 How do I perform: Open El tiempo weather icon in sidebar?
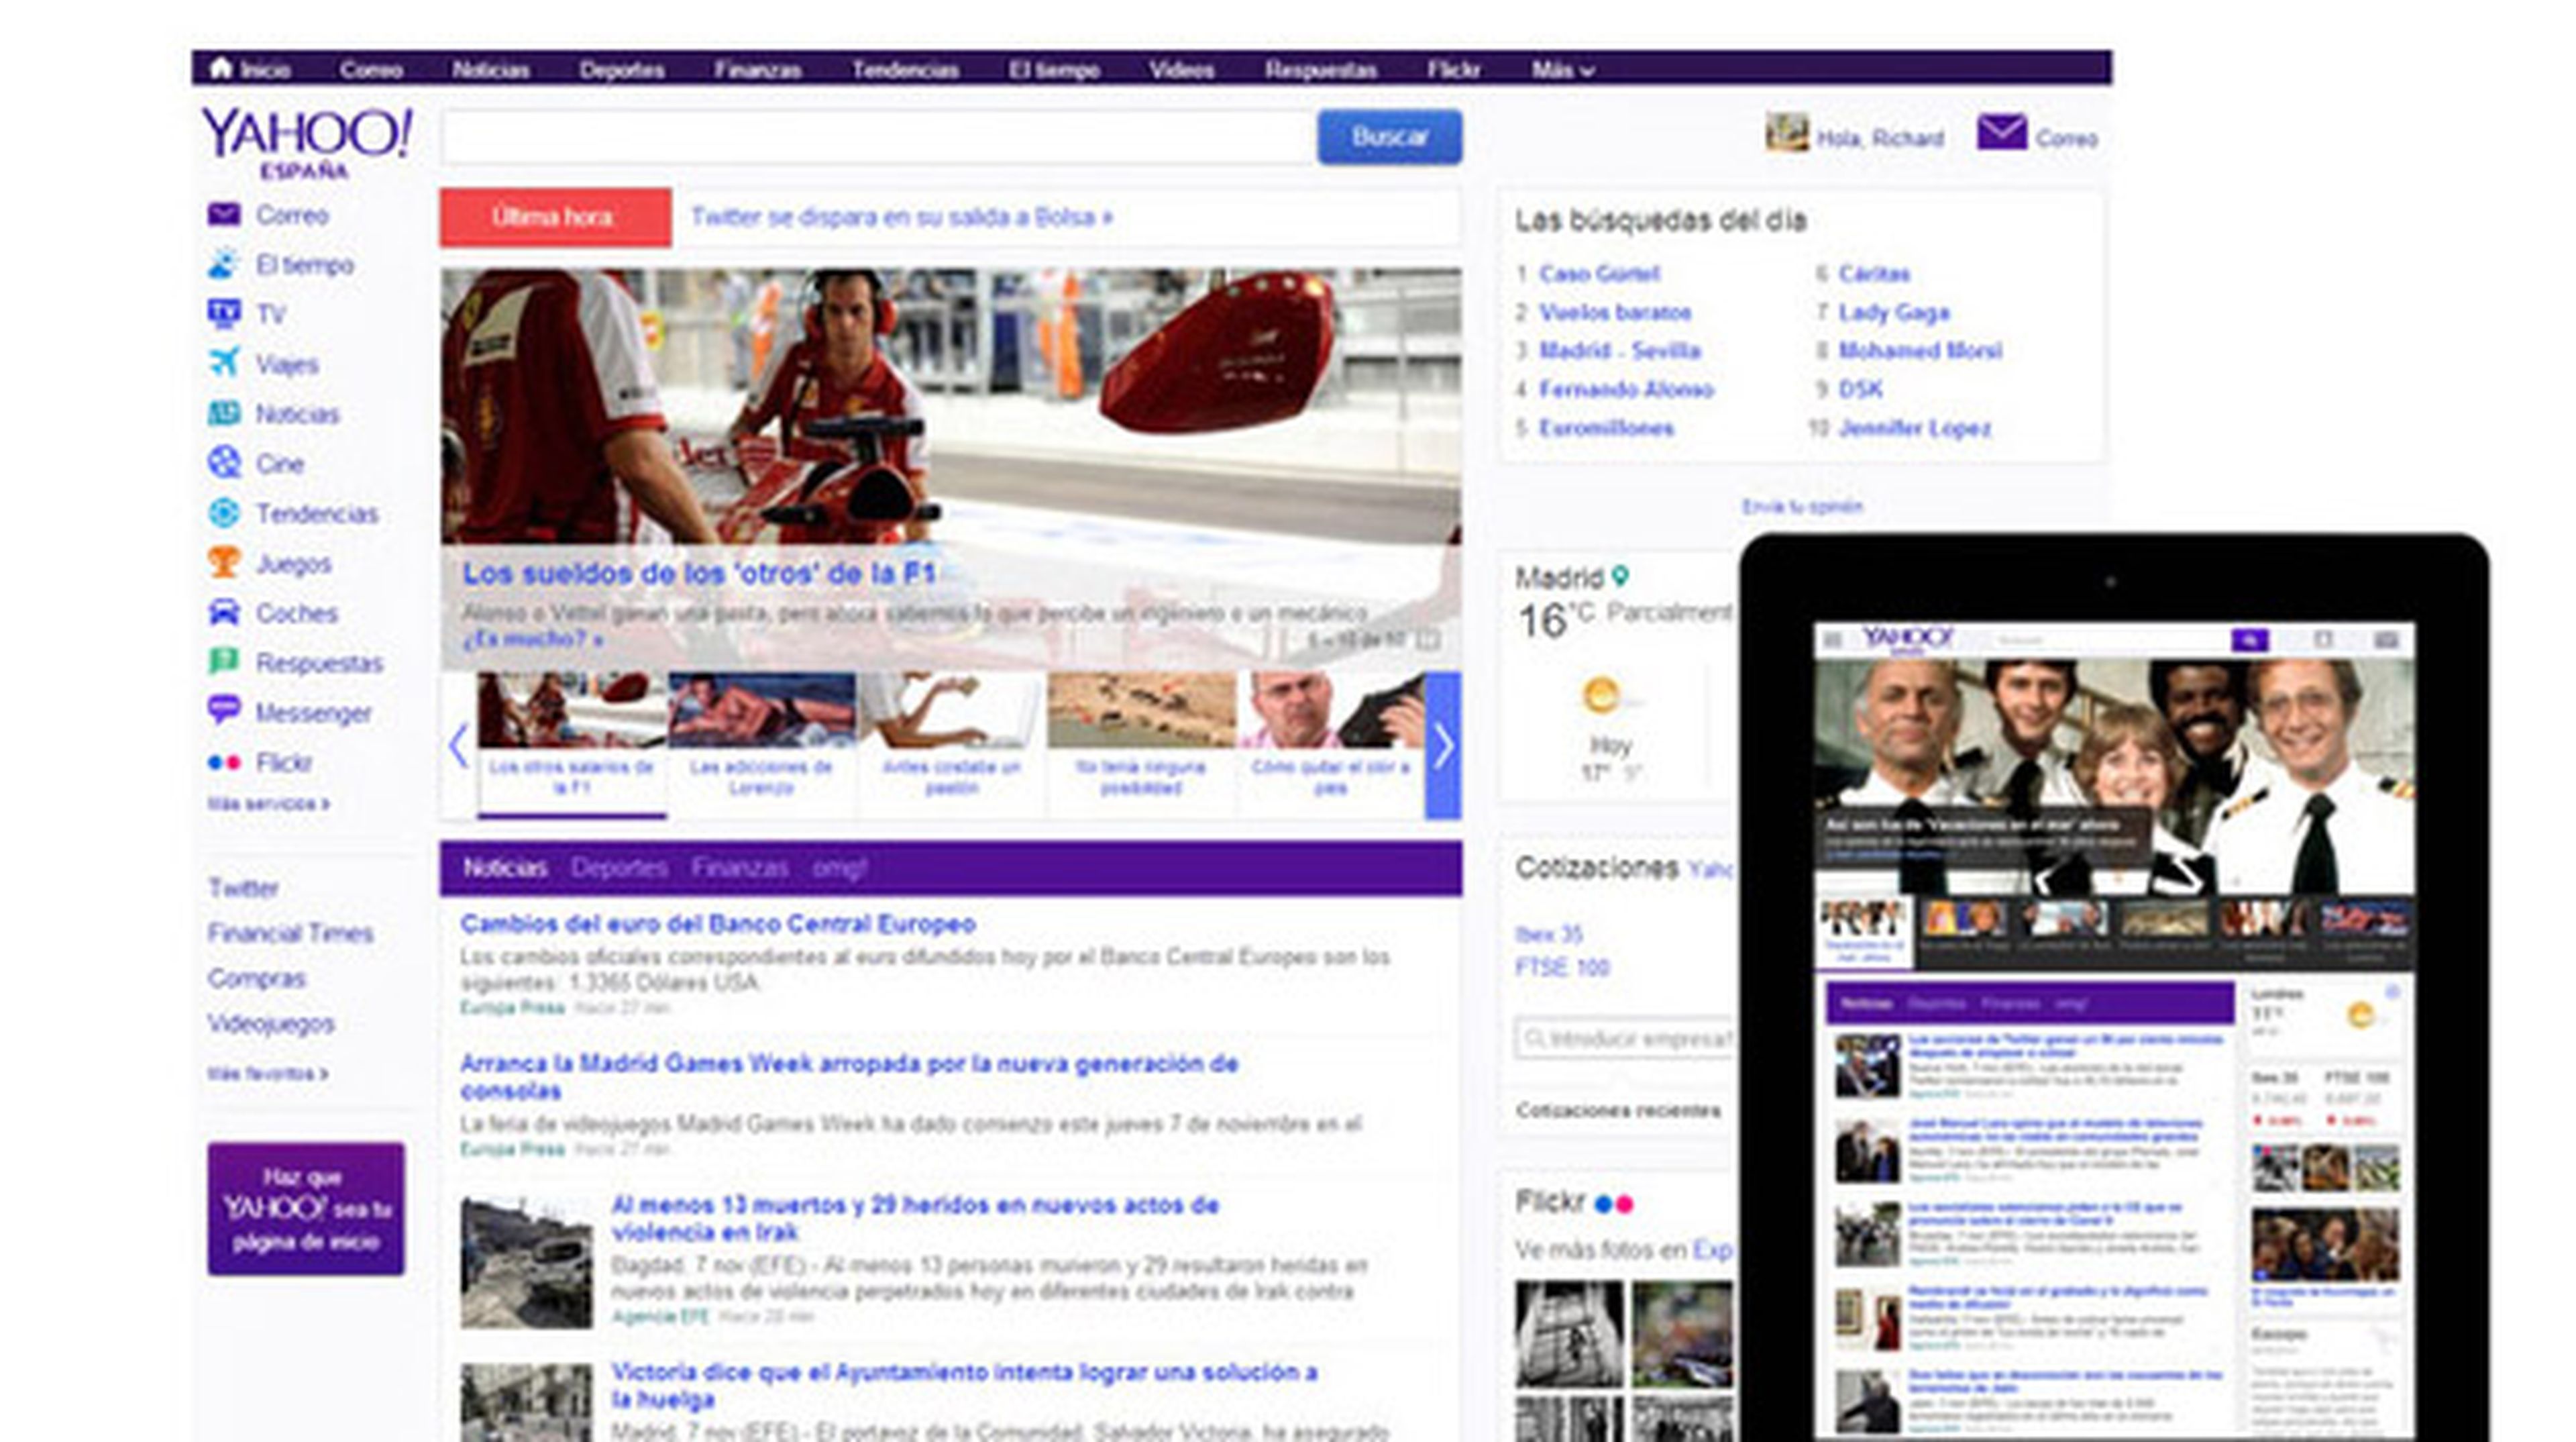223,264
